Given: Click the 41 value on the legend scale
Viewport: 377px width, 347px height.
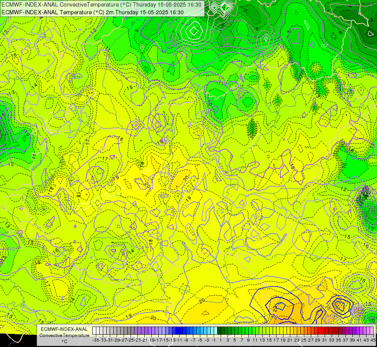Looking at the screenshot, I should click(359, 340).
